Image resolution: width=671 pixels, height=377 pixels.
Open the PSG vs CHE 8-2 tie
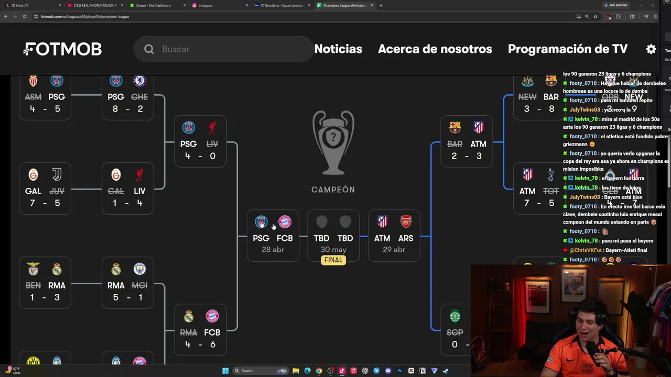click(127, 97)
